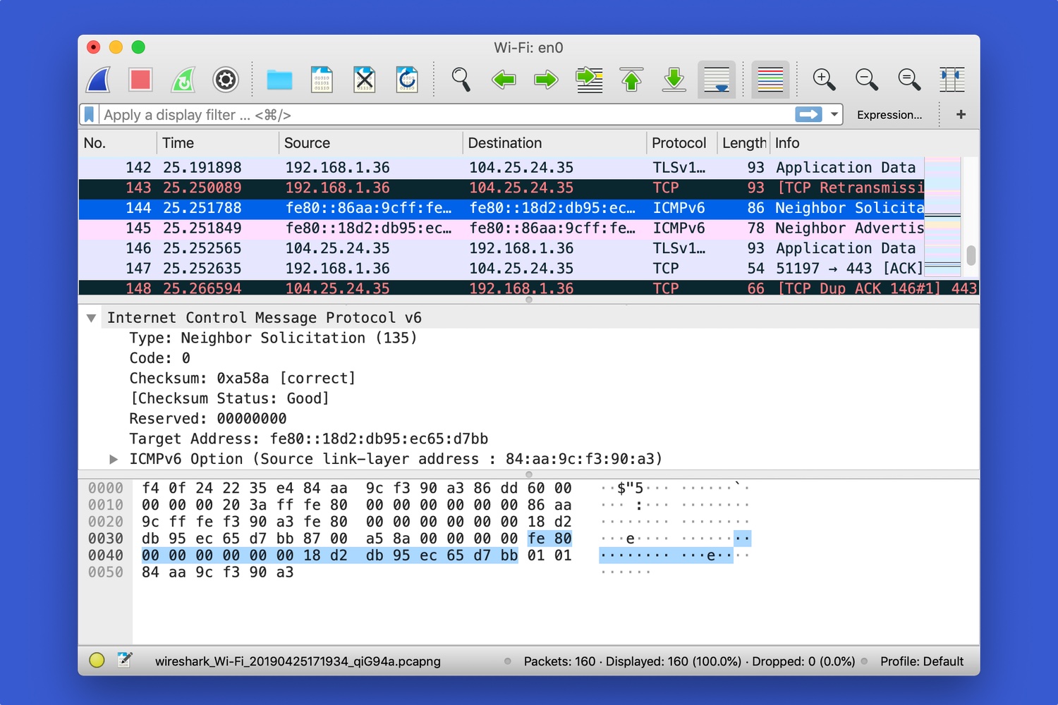The image size is (1058, 705).
Task: Stop the running capture
Action: click(x=140, y=80)
